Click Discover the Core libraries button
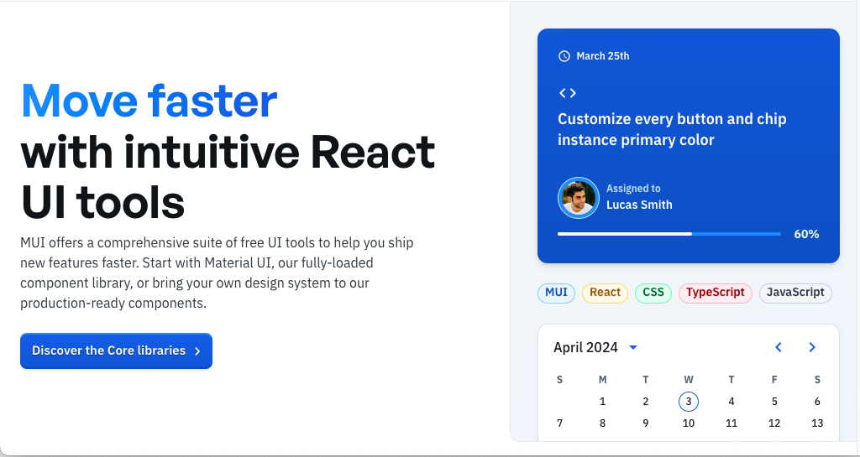Screen dimensions: 860x457 (x=116, y=351)
